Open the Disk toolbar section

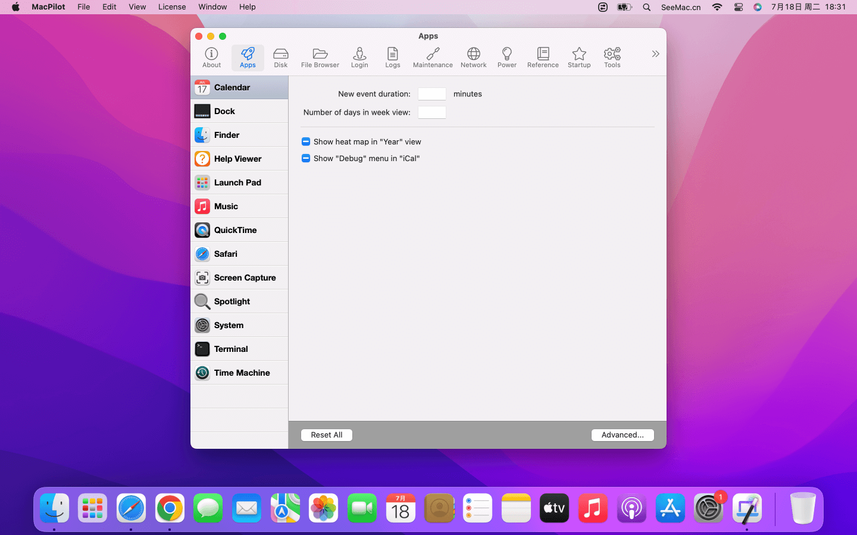pyautogui.click(x=281, y=58)
